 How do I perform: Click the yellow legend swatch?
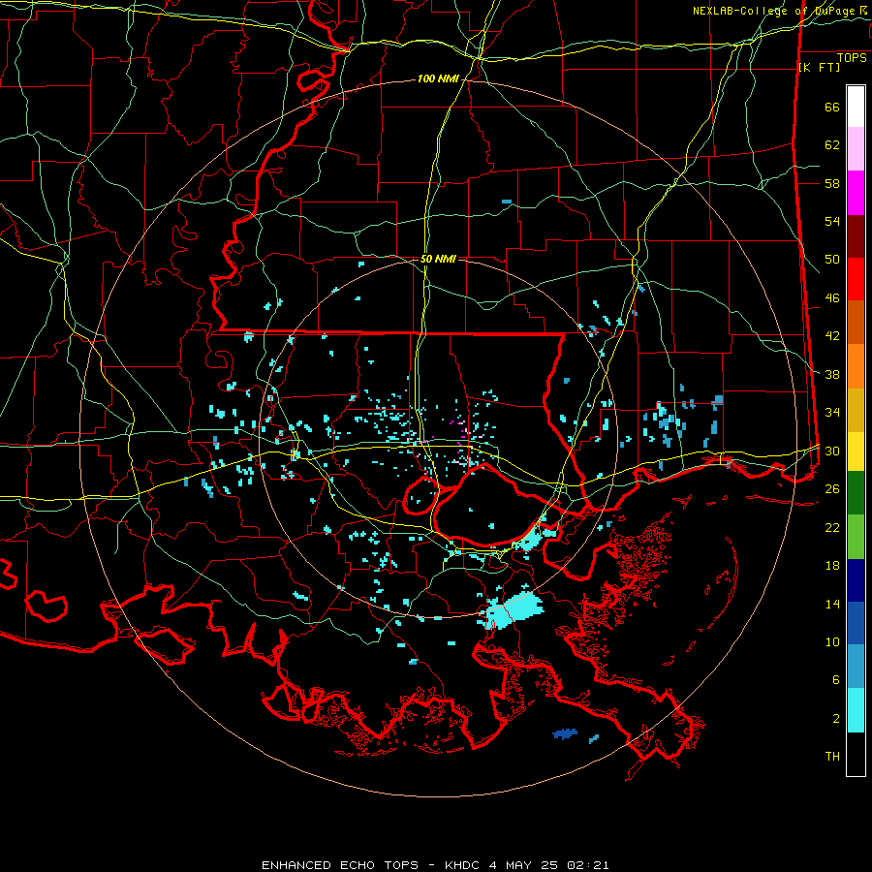pos(856,452)
